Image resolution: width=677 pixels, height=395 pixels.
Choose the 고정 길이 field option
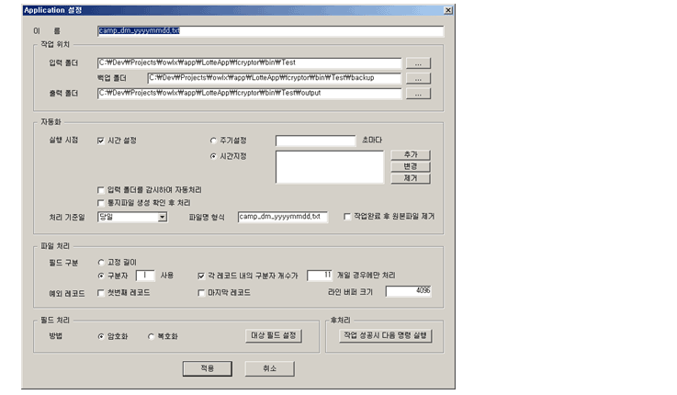pos(102,262)
